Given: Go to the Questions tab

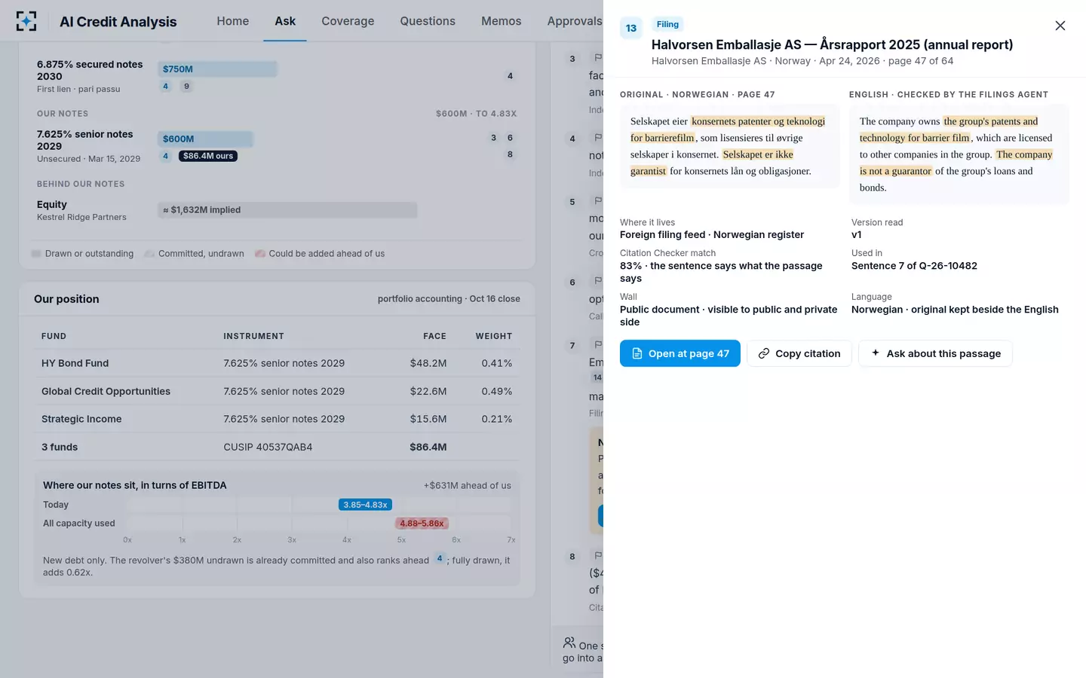Looking at the screenshot, I should tap(428, 21).
